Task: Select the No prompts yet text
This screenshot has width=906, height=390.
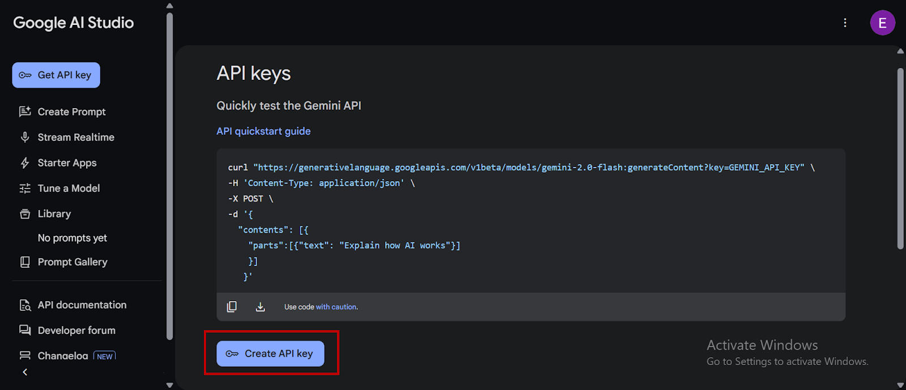Action: pyautogui.click(x=72, y=238)
